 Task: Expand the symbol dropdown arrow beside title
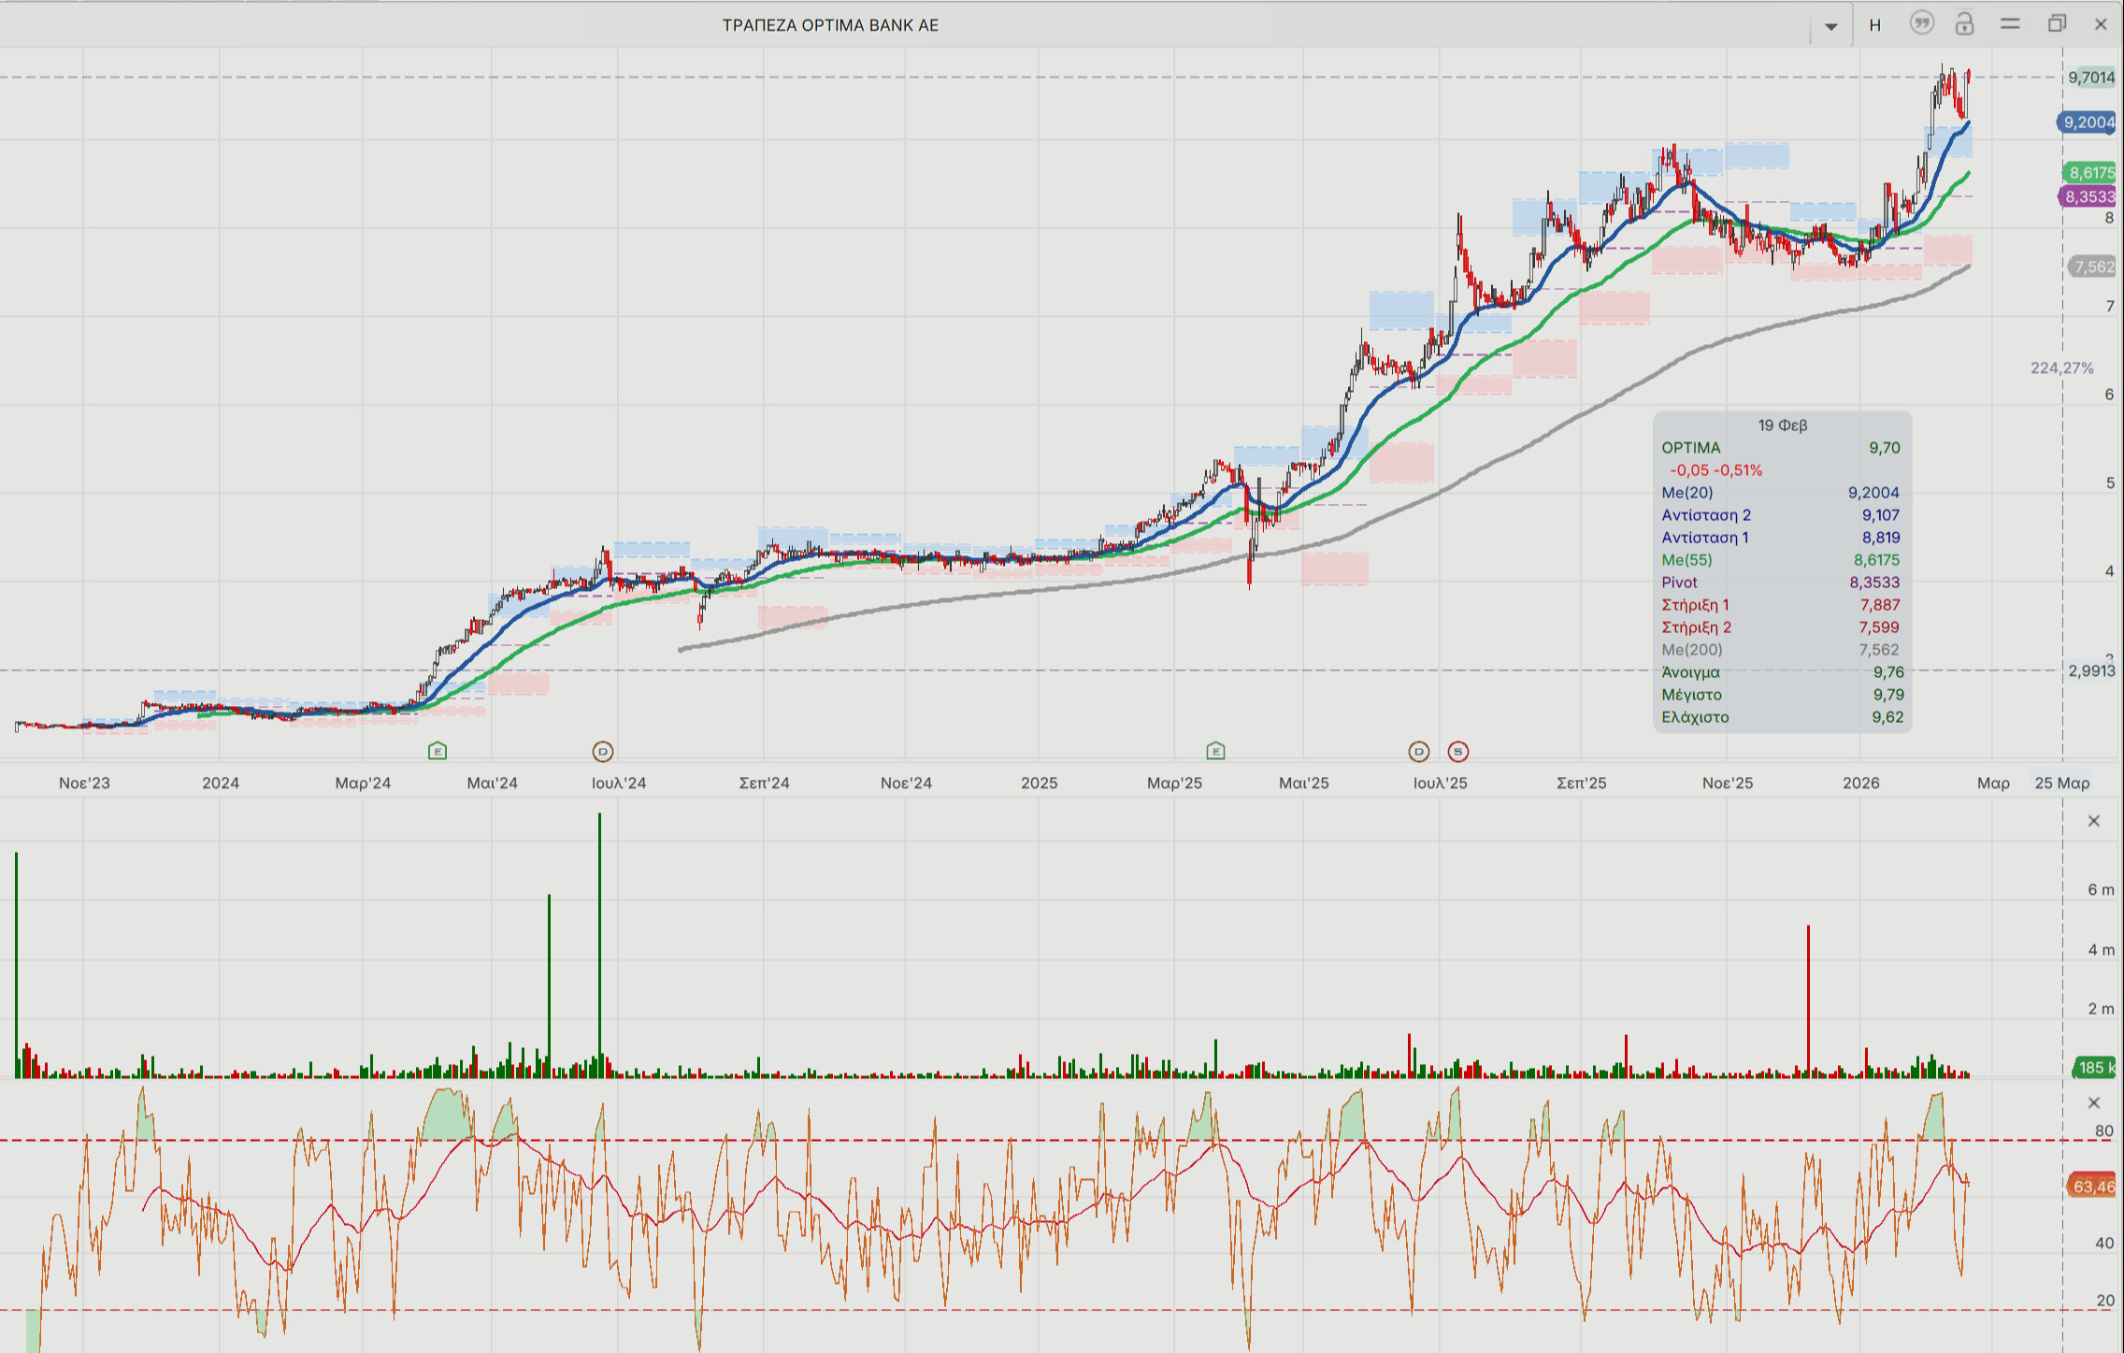[1830, 26]
